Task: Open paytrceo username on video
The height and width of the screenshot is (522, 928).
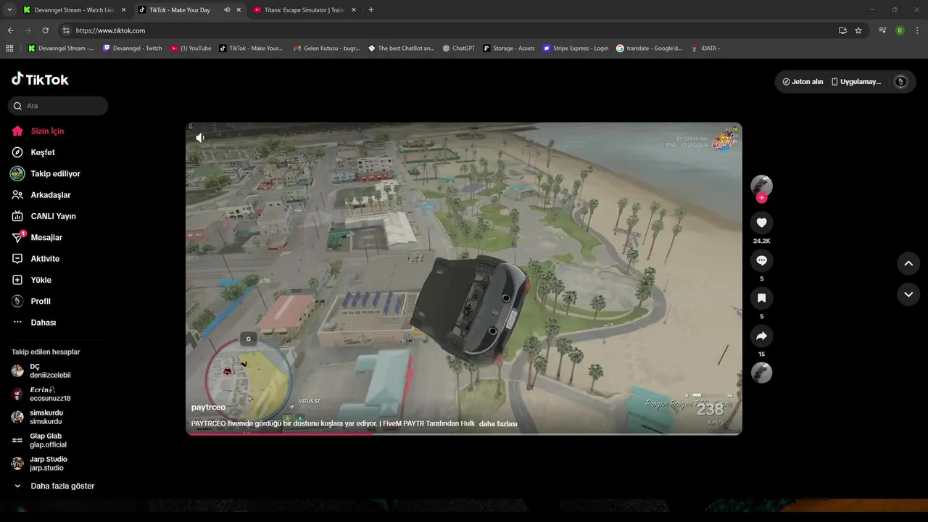Action: pos(208,407)
